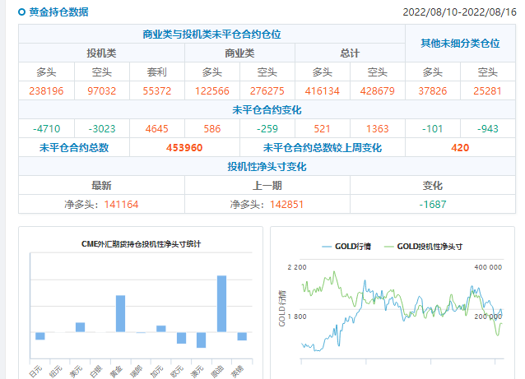Click the weekly change value 420

tap(460, 148)
